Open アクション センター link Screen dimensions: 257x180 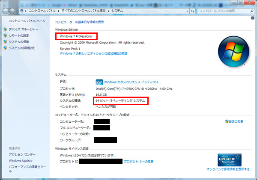point(22,154)
